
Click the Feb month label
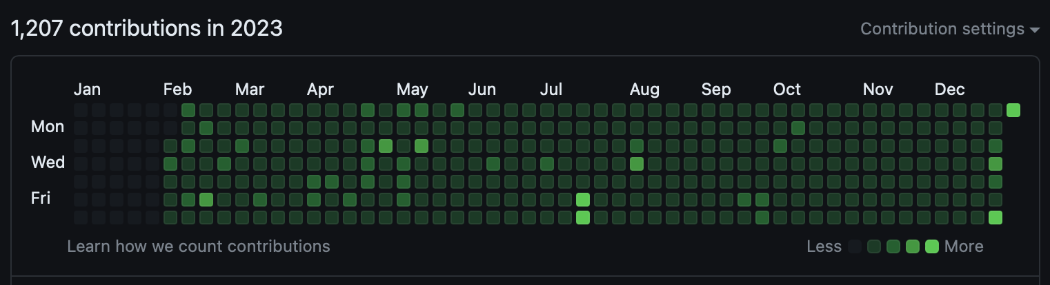(x=177, y=89)
